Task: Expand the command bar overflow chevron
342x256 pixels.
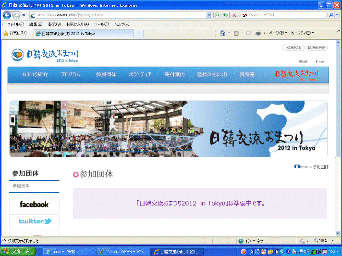Action: pos(338,31)
